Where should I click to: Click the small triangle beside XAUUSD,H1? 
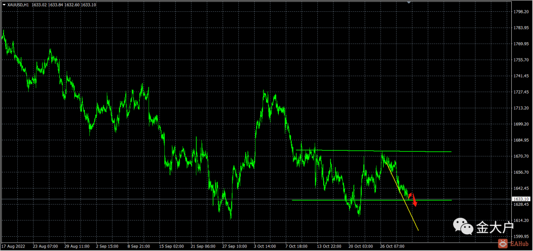[4, 5]
